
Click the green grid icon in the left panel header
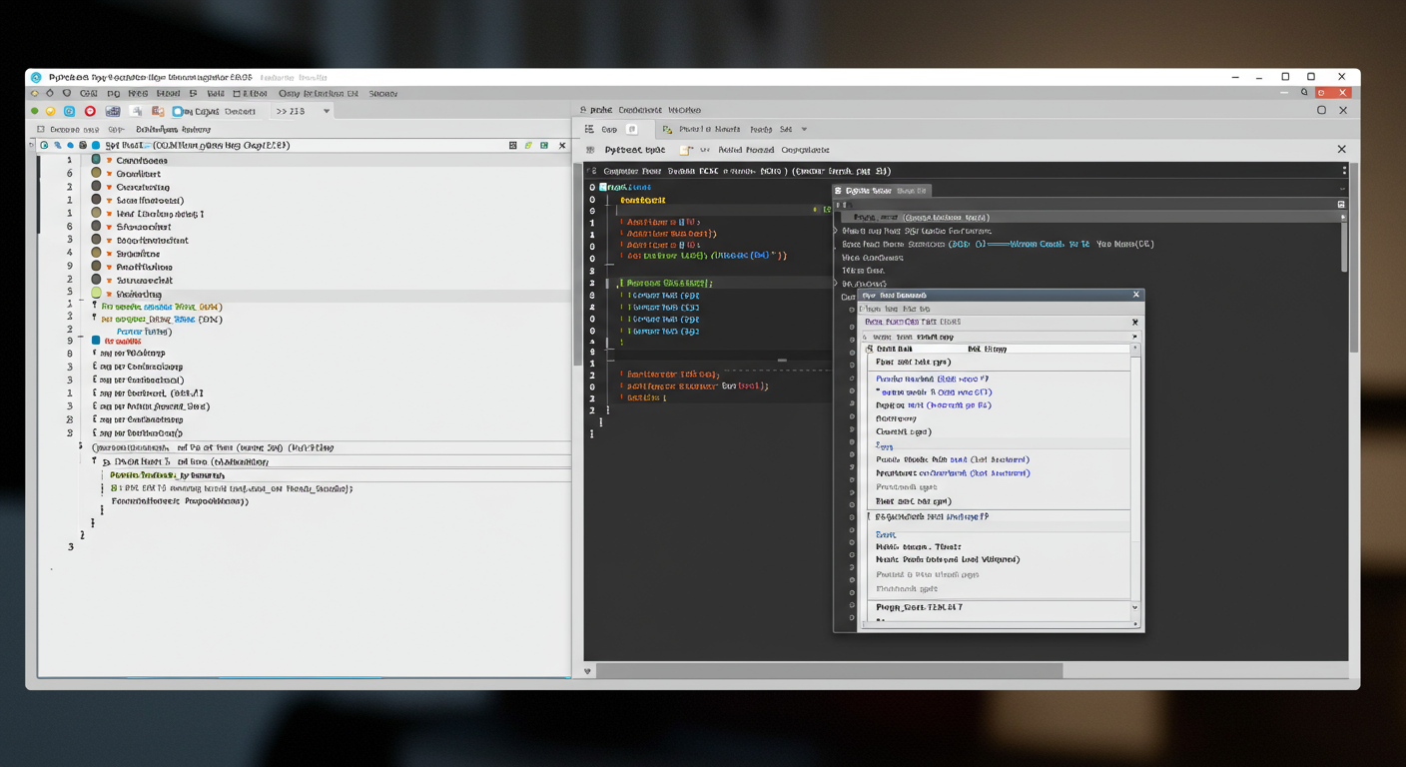544,146
